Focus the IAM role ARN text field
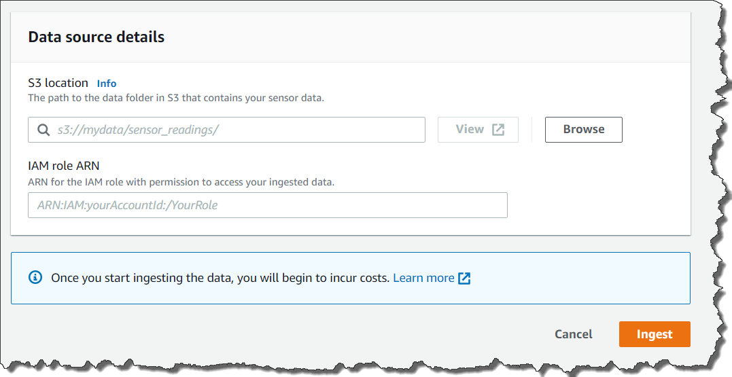The width and height of the screenshot is (732, 377). 267,205
